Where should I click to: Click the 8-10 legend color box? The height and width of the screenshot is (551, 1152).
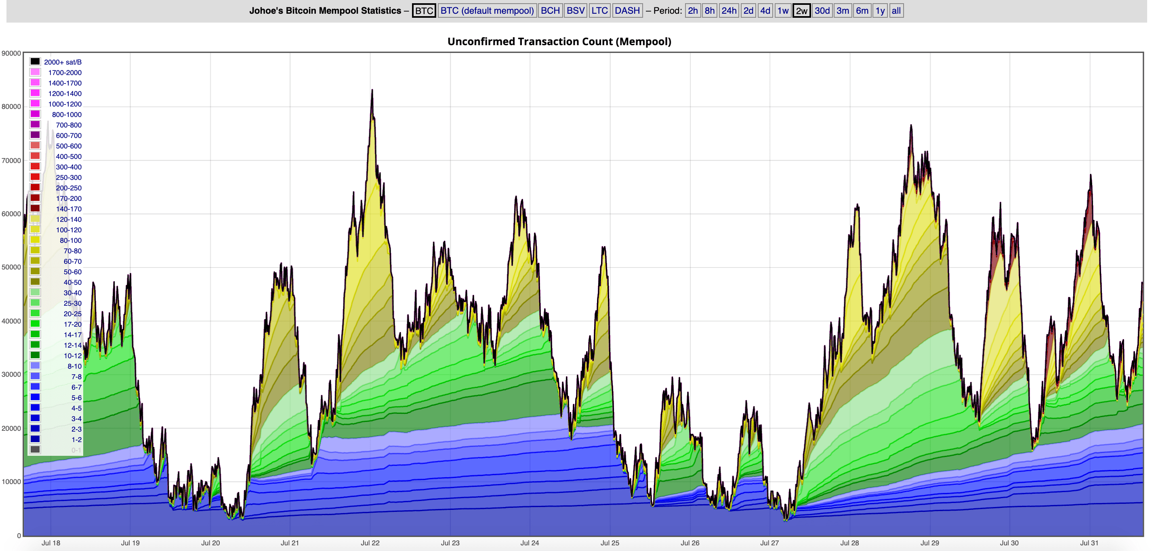(35, 366)
